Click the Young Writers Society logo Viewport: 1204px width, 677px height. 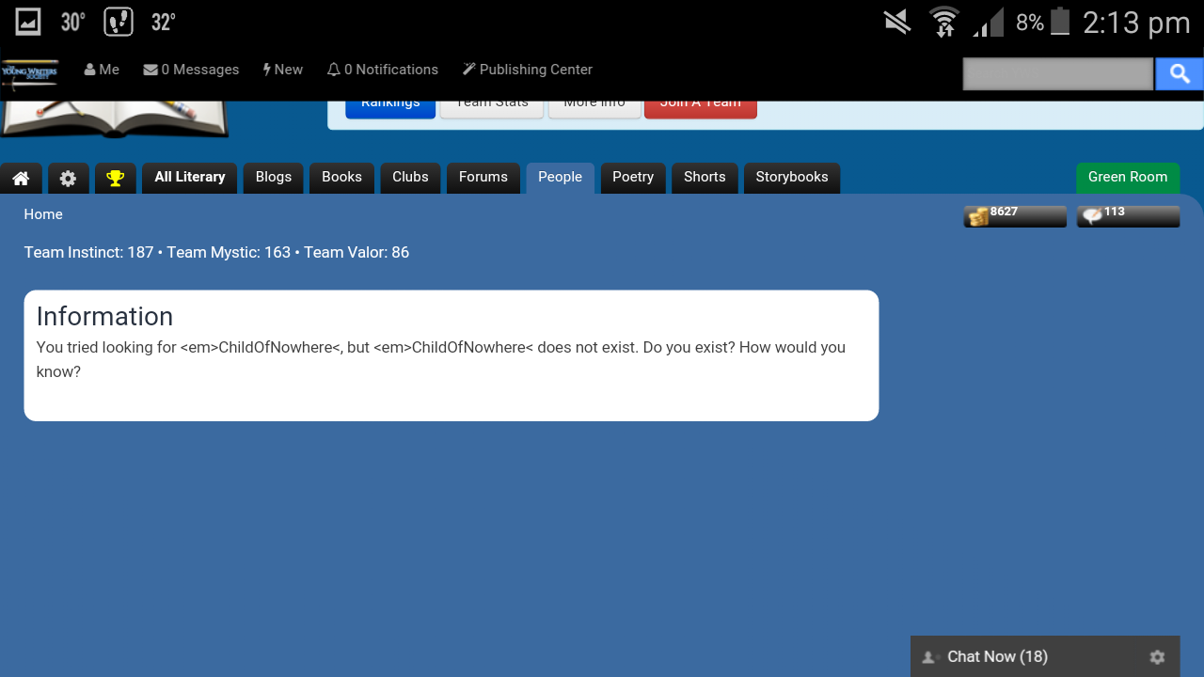pos(30,73)
